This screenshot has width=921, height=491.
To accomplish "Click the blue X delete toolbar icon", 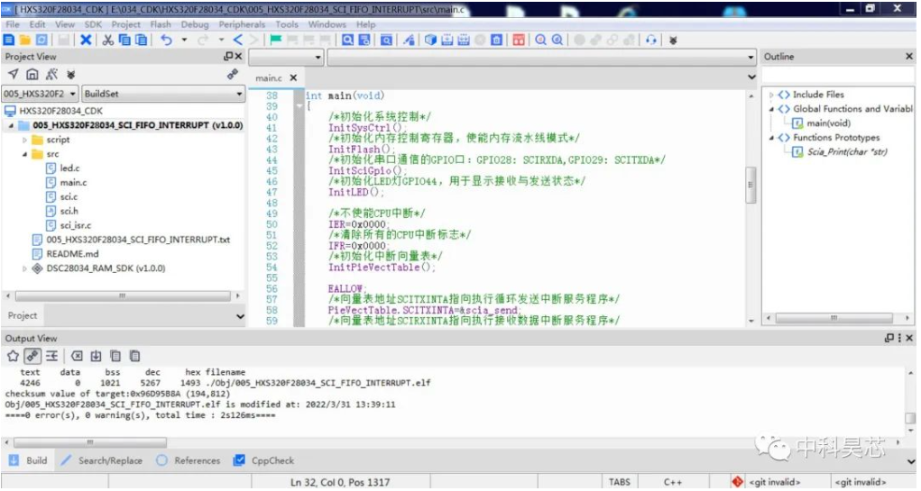I will click(x=86, y=40).
